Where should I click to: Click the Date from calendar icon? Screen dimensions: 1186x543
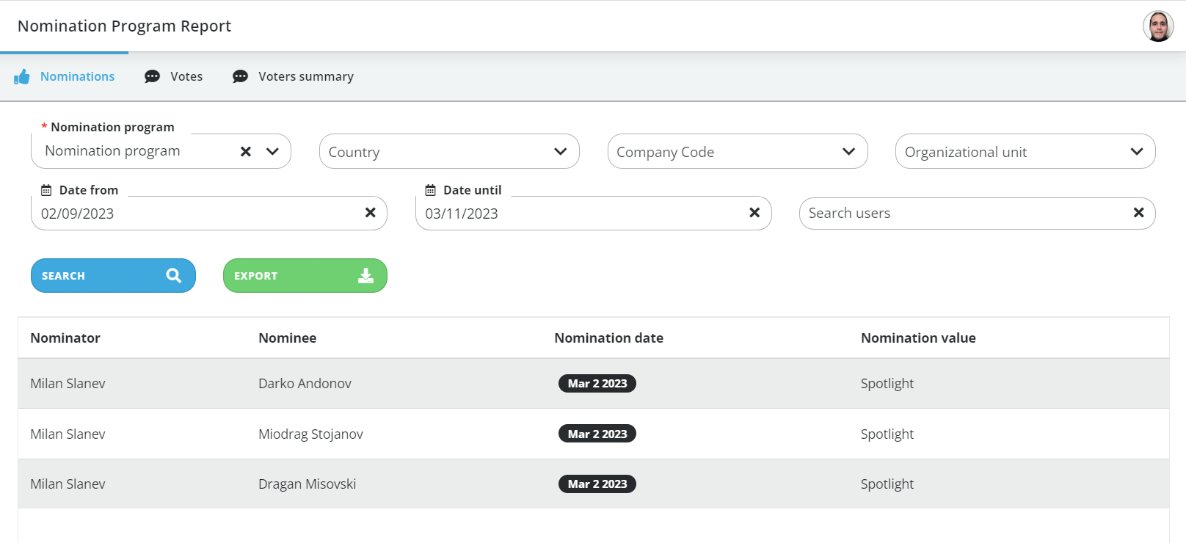coord(46,190)
